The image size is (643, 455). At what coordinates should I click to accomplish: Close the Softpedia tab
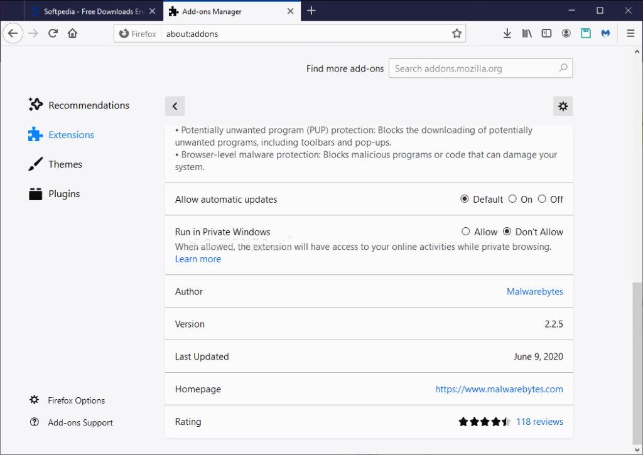[x=153, y=11]
